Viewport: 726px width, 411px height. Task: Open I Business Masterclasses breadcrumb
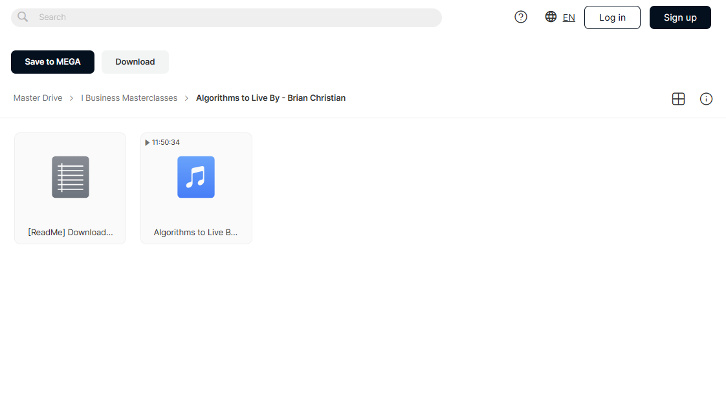tap(129, 98)
